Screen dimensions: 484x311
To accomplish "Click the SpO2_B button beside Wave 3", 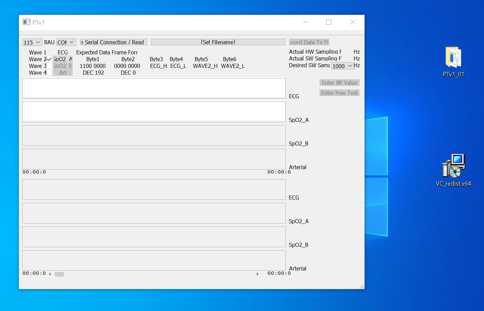I will (63, 66).
